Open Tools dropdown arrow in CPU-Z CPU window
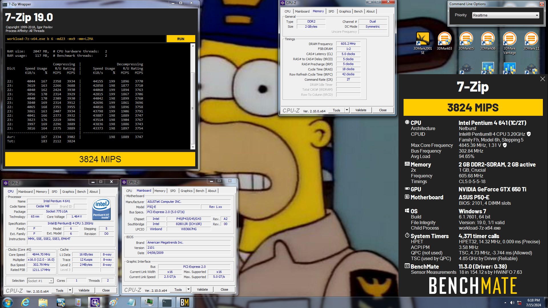The width and height of the screenshot is (548, 308). (x=70, y=290)
